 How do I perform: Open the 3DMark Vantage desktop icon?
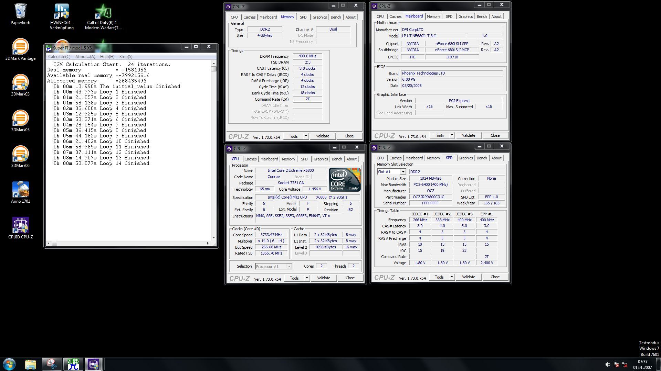[x=20, y=48]
